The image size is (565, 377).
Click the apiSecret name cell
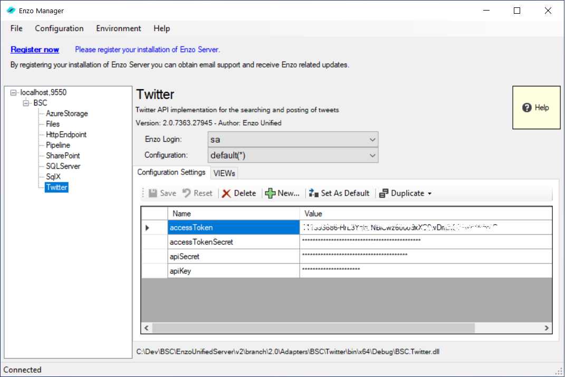234,256
